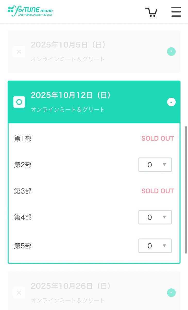Click the forTUNE music logo
The height and width of the screenshot is (310, 188).
point(30,11)
